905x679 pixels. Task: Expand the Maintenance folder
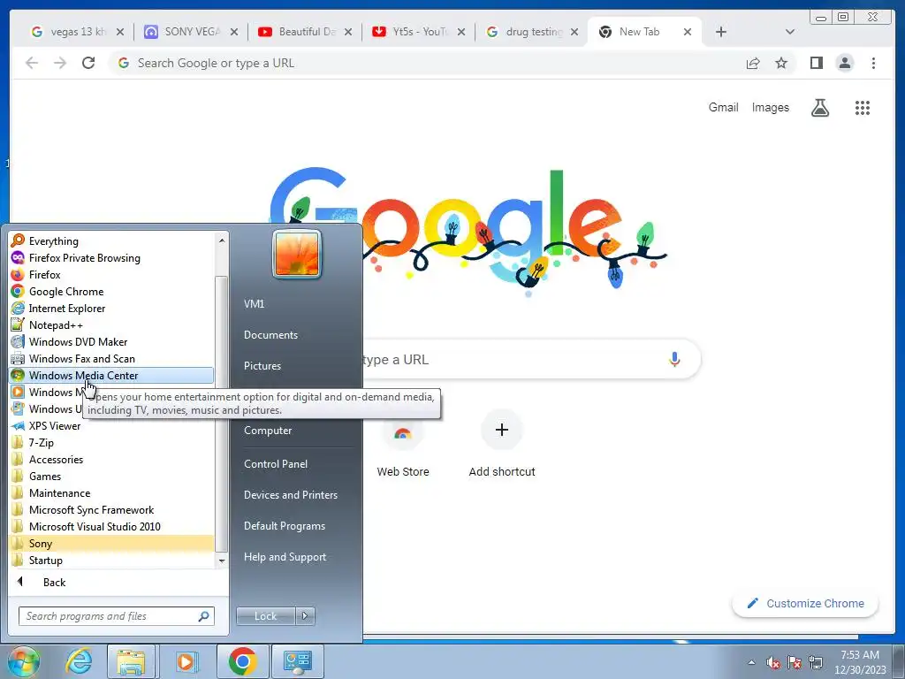(x=111, y=492)
